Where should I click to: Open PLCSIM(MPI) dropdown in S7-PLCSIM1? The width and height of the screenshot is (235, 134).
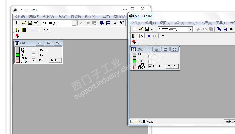tap(74, 23)
